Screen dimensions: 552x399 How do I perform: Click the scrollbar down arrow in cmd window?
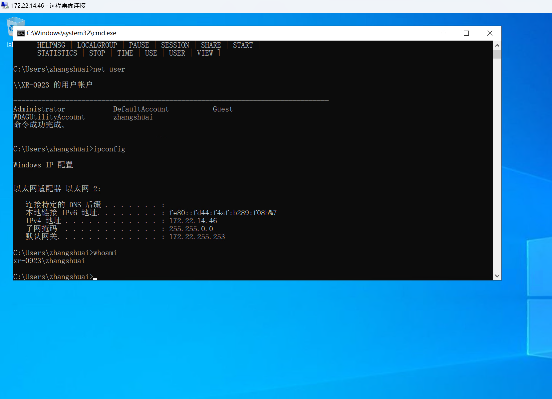(x=497, y=276)
